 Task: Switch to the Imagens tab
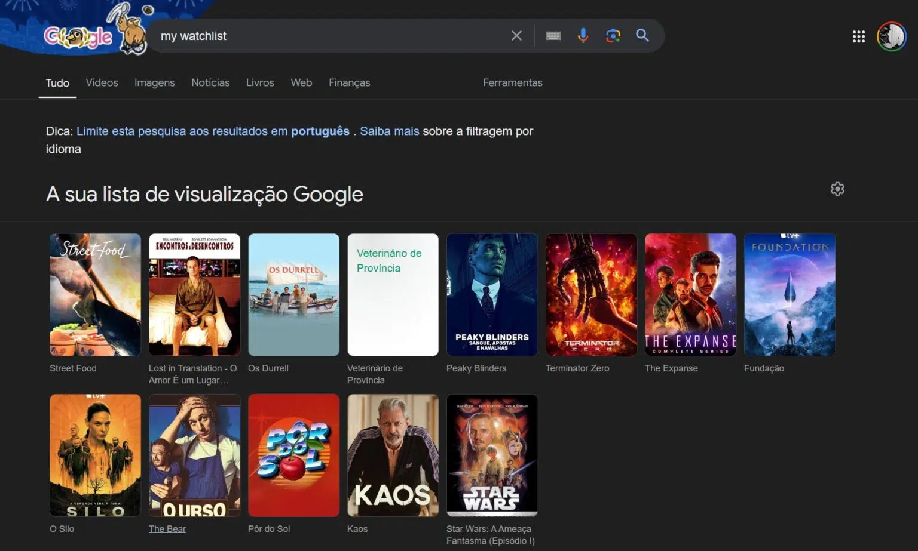pos(154,82)
